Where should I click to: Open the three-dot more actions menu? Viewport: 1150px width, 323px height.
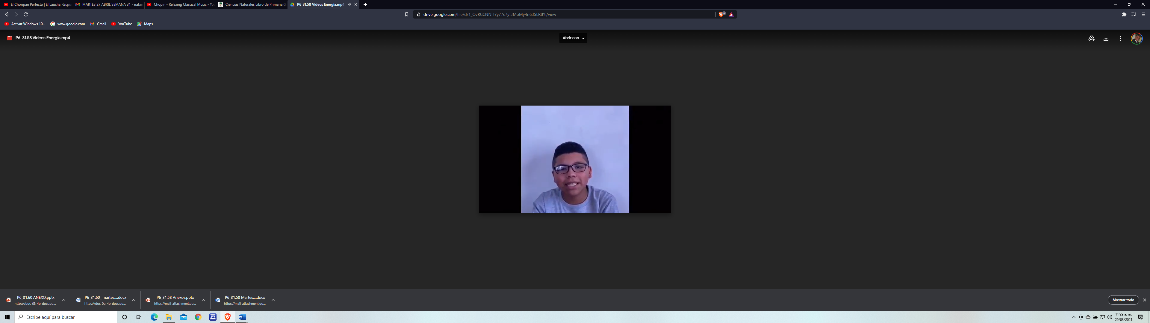tap(1120, 38)
